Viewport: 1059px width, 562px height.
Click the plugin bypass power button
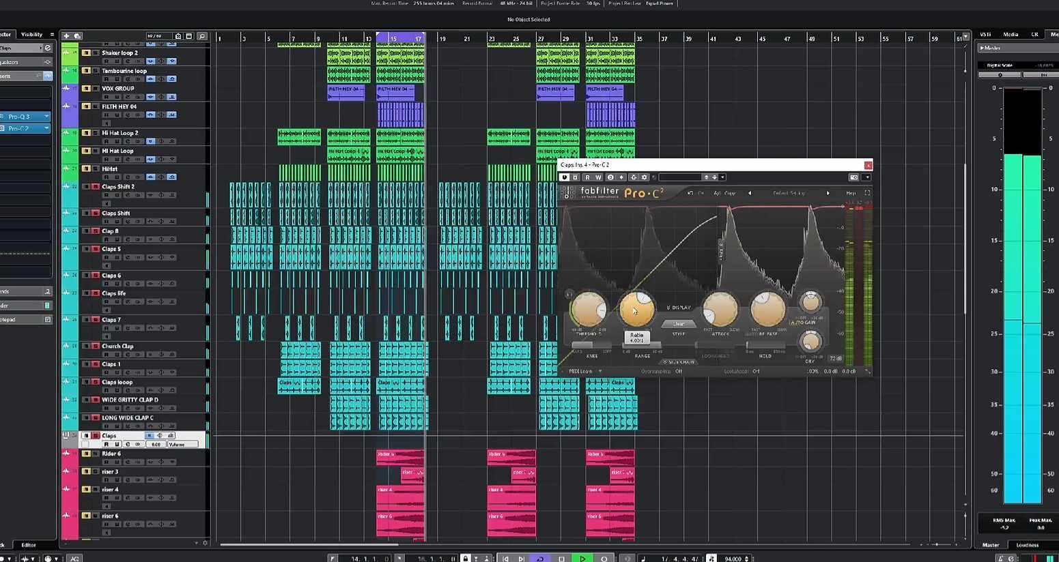564,177
